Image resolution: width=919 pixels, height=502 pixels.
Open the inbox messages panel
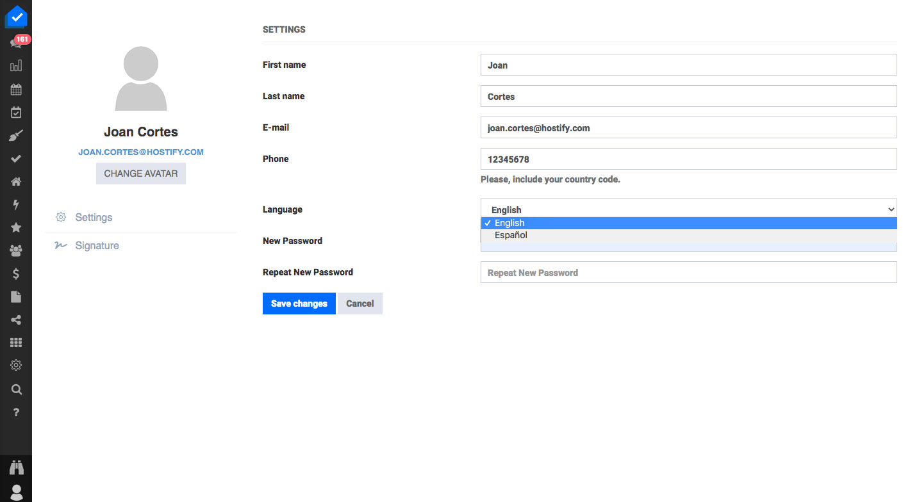(16, 40)
